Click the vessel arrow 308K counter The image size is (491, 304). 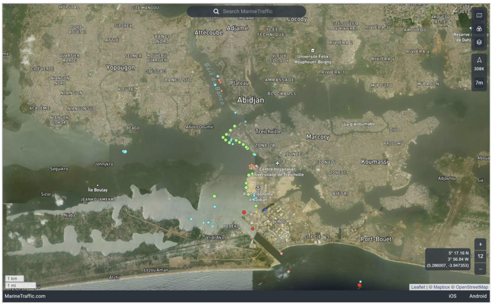[x=479, y=64]
